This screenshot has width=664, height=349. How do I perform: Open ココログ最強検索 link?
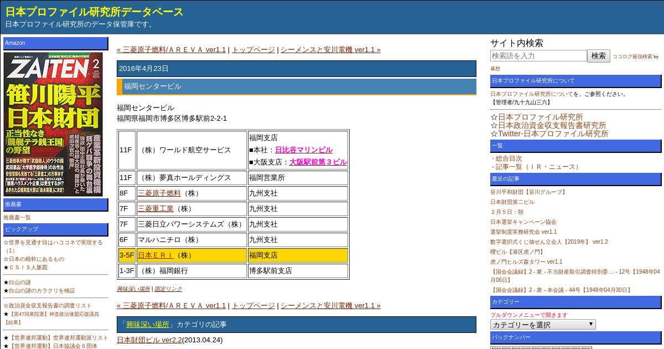pos(632,57)
